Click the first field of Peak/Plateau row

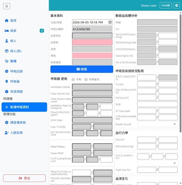tap(82, 146)
